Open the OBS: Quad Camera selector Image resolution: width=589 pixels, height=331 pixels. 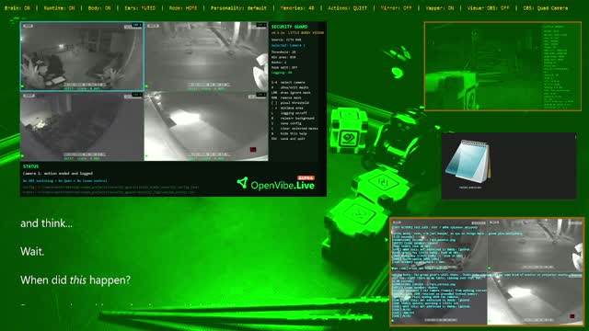546,8
